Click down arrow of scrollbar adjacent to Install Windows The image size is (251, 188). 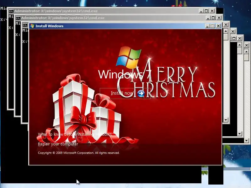coord(226,120)
